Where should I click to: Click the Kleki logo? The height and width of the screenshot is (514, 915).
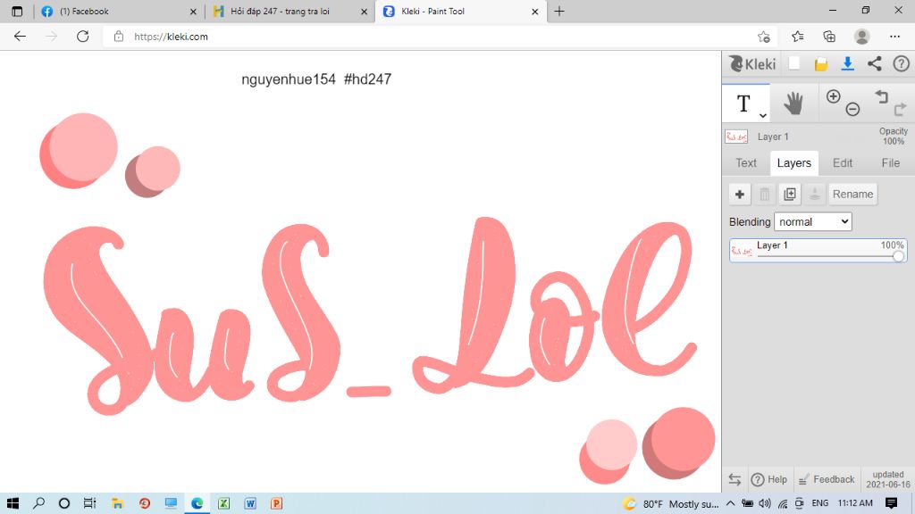coord(752,63)
